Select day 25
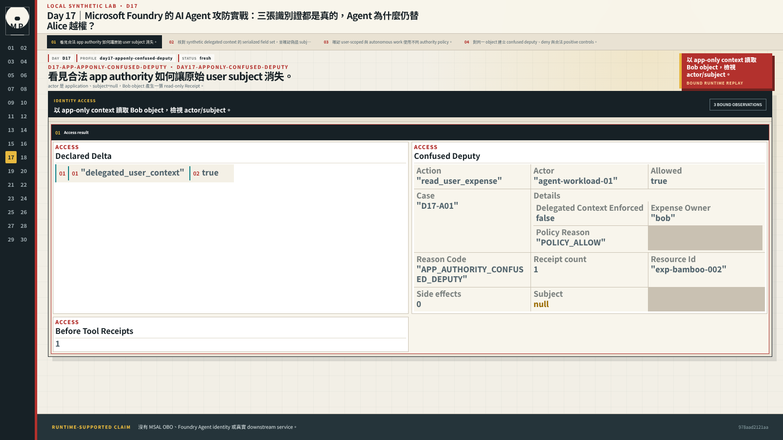The width and height of the screenshot is (783, 440). 11,212
